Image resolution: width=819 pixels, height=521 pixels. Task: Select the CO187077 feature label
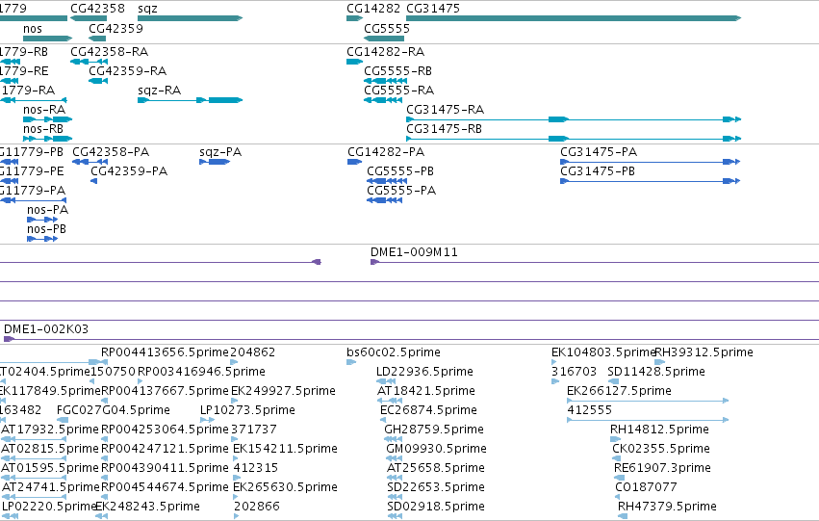pyautogui.click(x=646, y=487)
